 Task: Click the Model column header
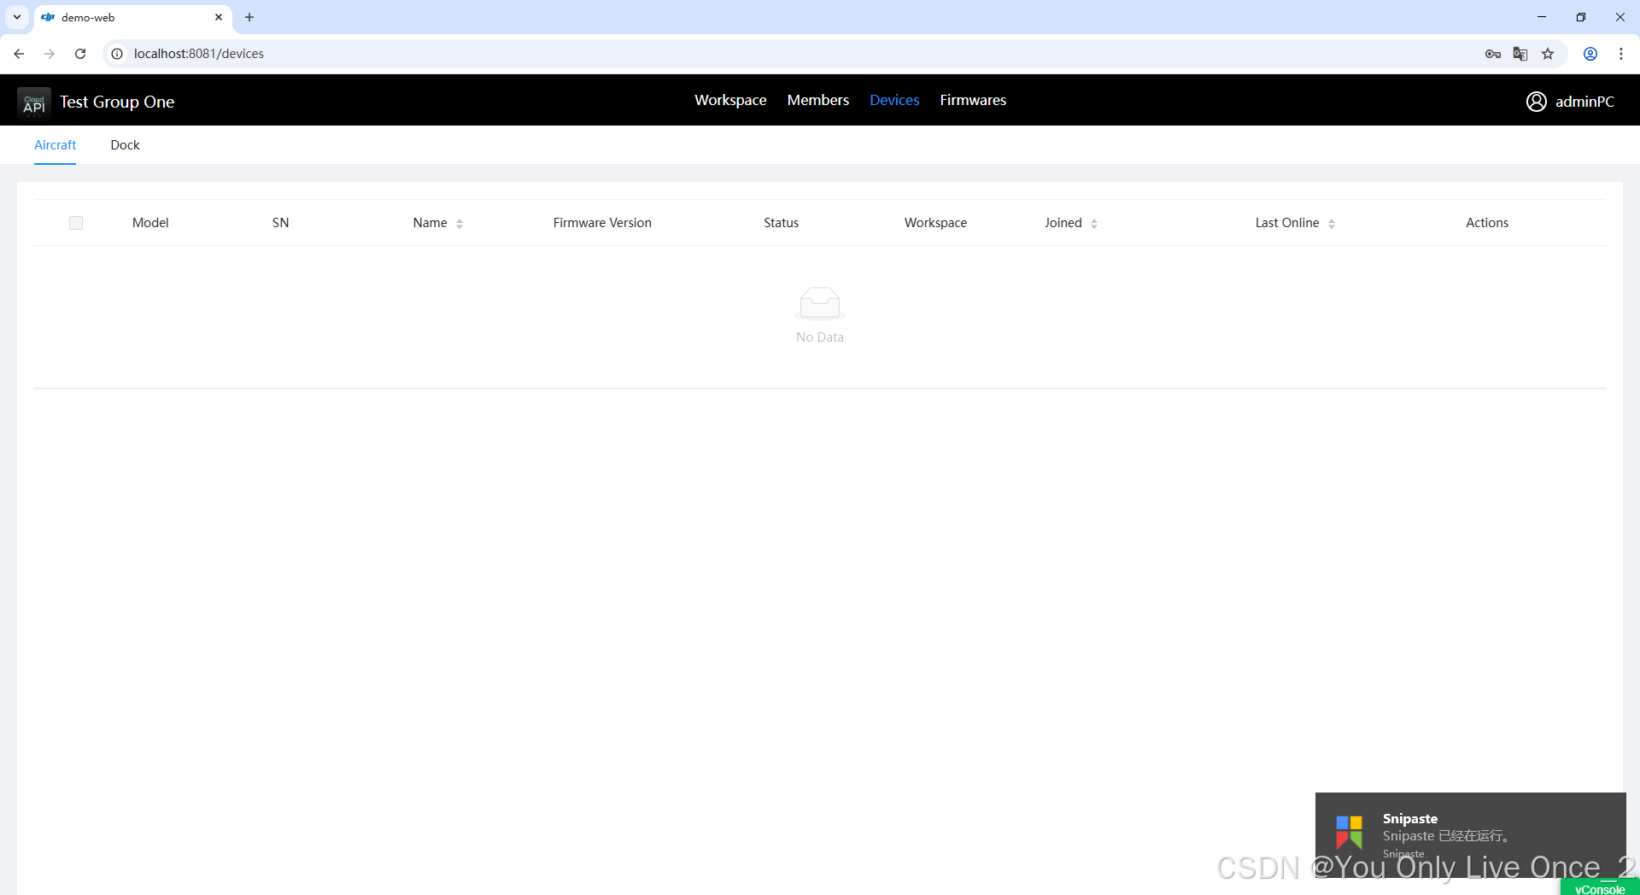(150, 223)
